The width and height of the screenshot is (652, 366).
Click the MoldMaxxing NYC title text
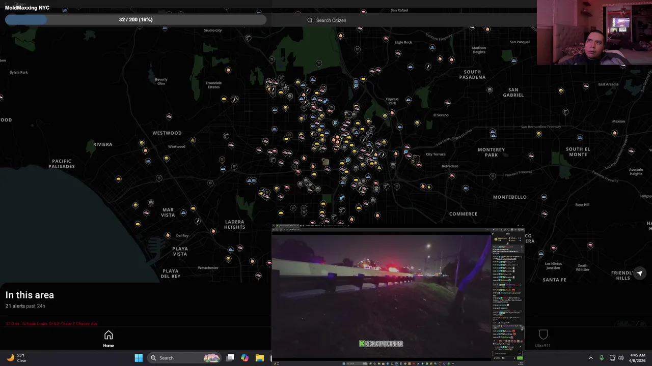[27, 8]
